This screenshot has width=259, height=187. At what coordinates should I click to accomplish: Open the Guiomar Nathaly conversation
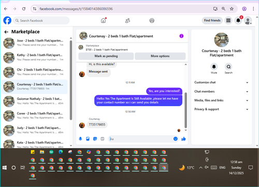35,101
